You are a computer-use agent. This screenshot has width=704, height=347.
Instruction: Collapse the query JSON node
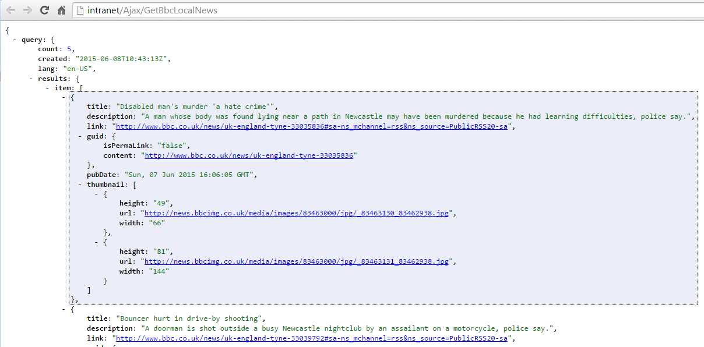pos(14,39)
